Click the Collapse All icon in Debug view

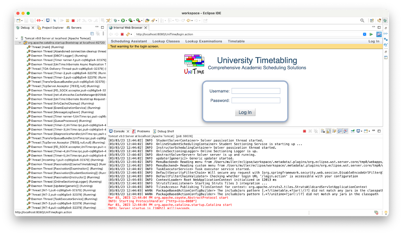[92, 33]
